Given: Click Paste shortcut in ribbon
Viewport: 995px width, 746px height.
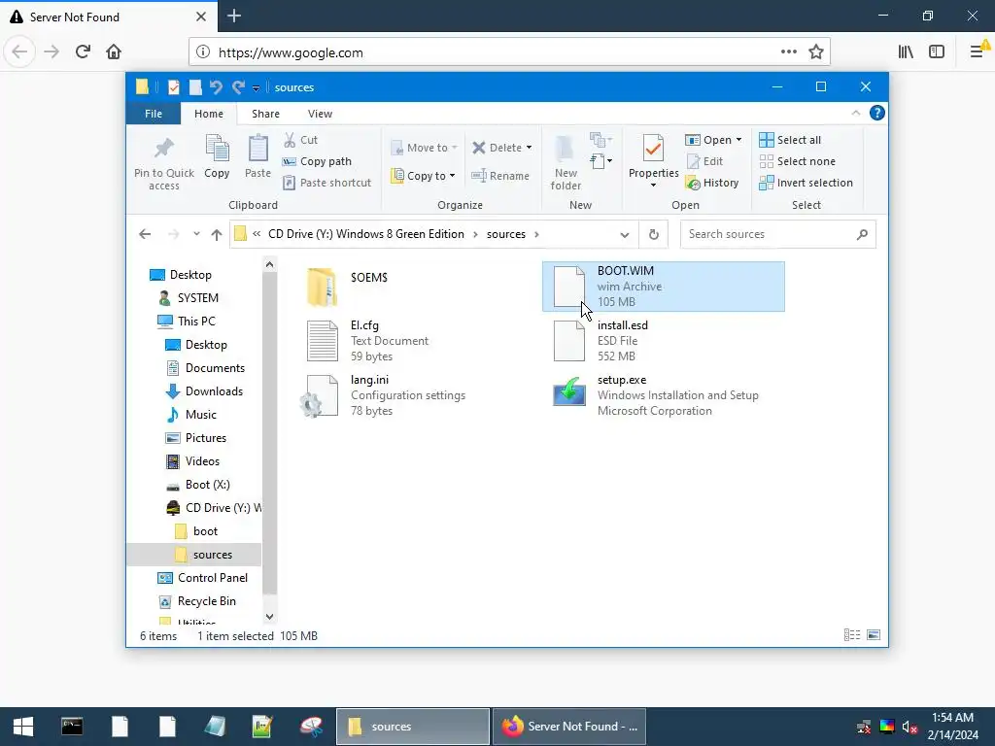Looking at the screenshot, I should coord(326,183).
